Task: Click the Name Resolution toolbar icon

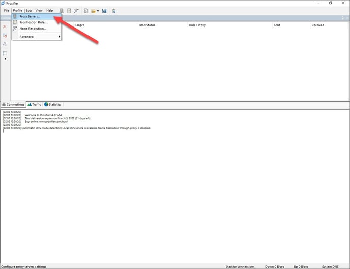Action: point(76,11)
